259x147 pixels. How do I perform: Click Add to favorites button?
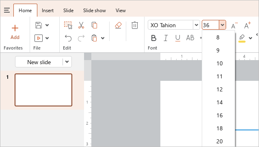click(x=15, y=32)
